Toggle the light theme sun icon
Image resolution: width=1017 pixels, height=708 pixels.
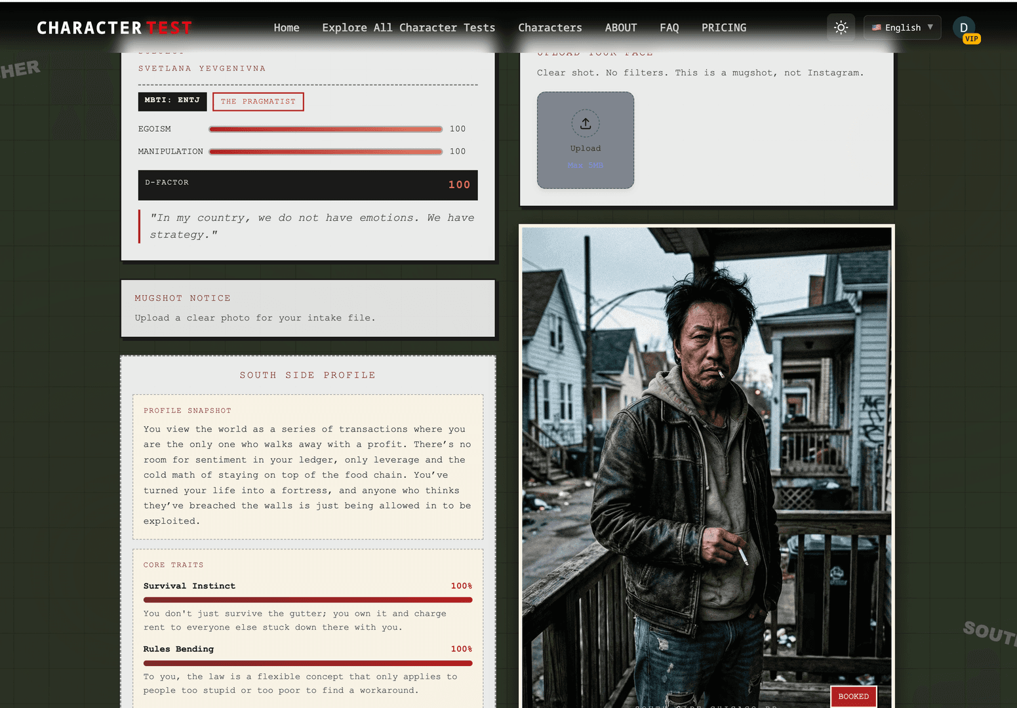click(841, 28)
